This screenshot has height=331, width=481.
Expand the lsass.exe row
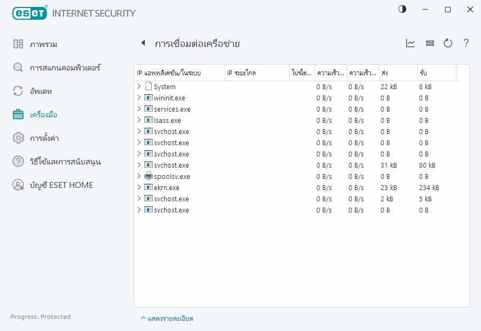139,120
